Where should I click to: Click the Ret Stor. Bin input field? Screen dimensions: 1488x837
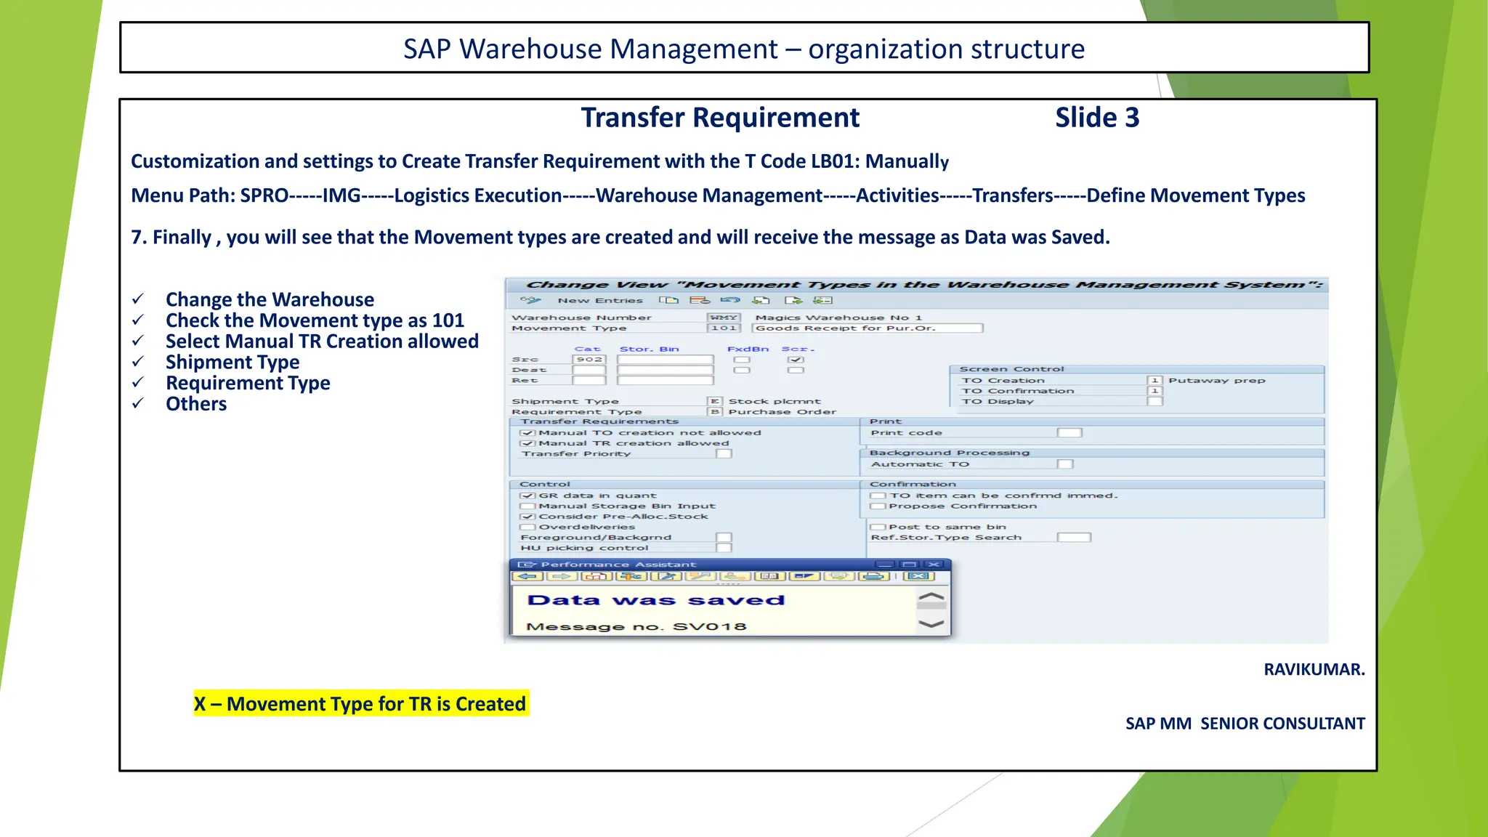point(666,381)
